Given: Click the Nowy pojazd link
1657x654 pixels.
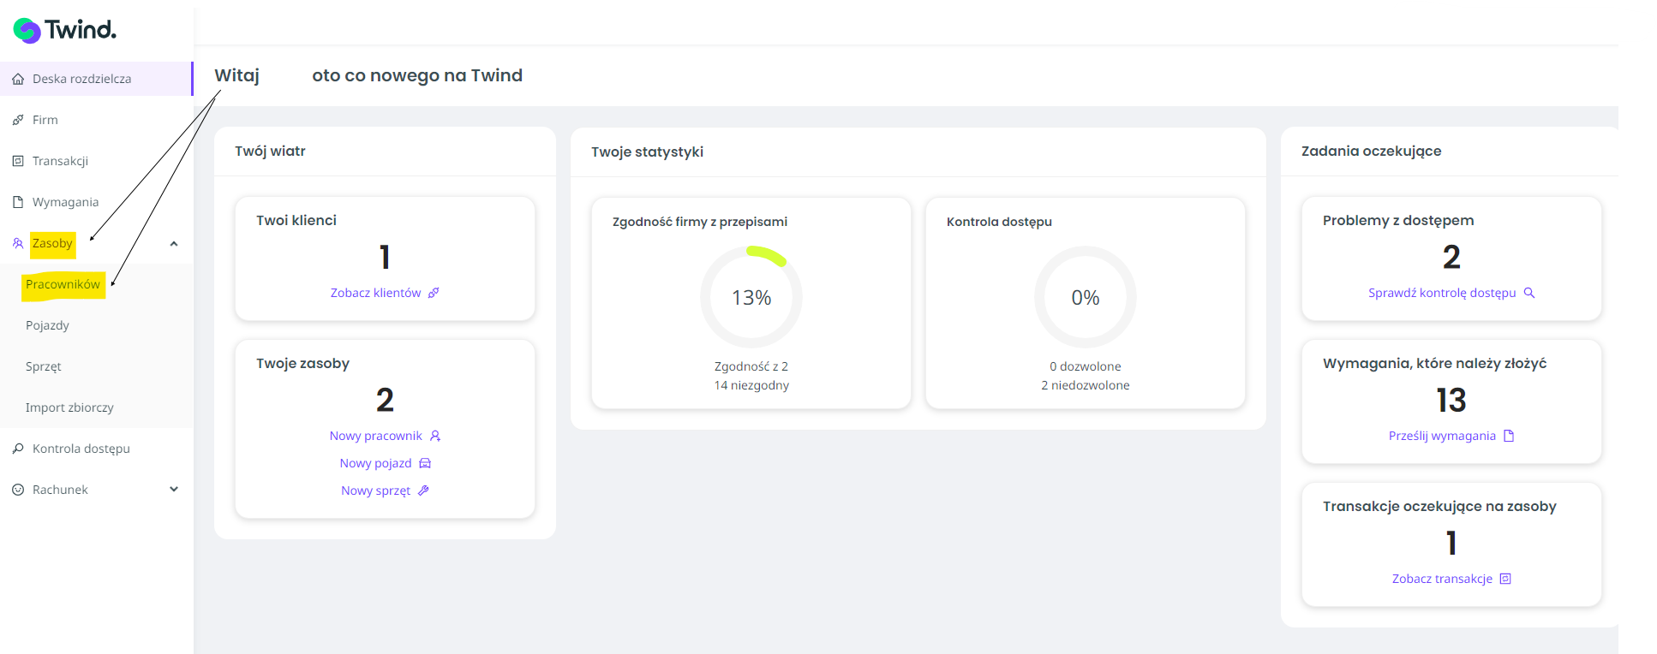Looking at the screenshot, I should point(375,463).
